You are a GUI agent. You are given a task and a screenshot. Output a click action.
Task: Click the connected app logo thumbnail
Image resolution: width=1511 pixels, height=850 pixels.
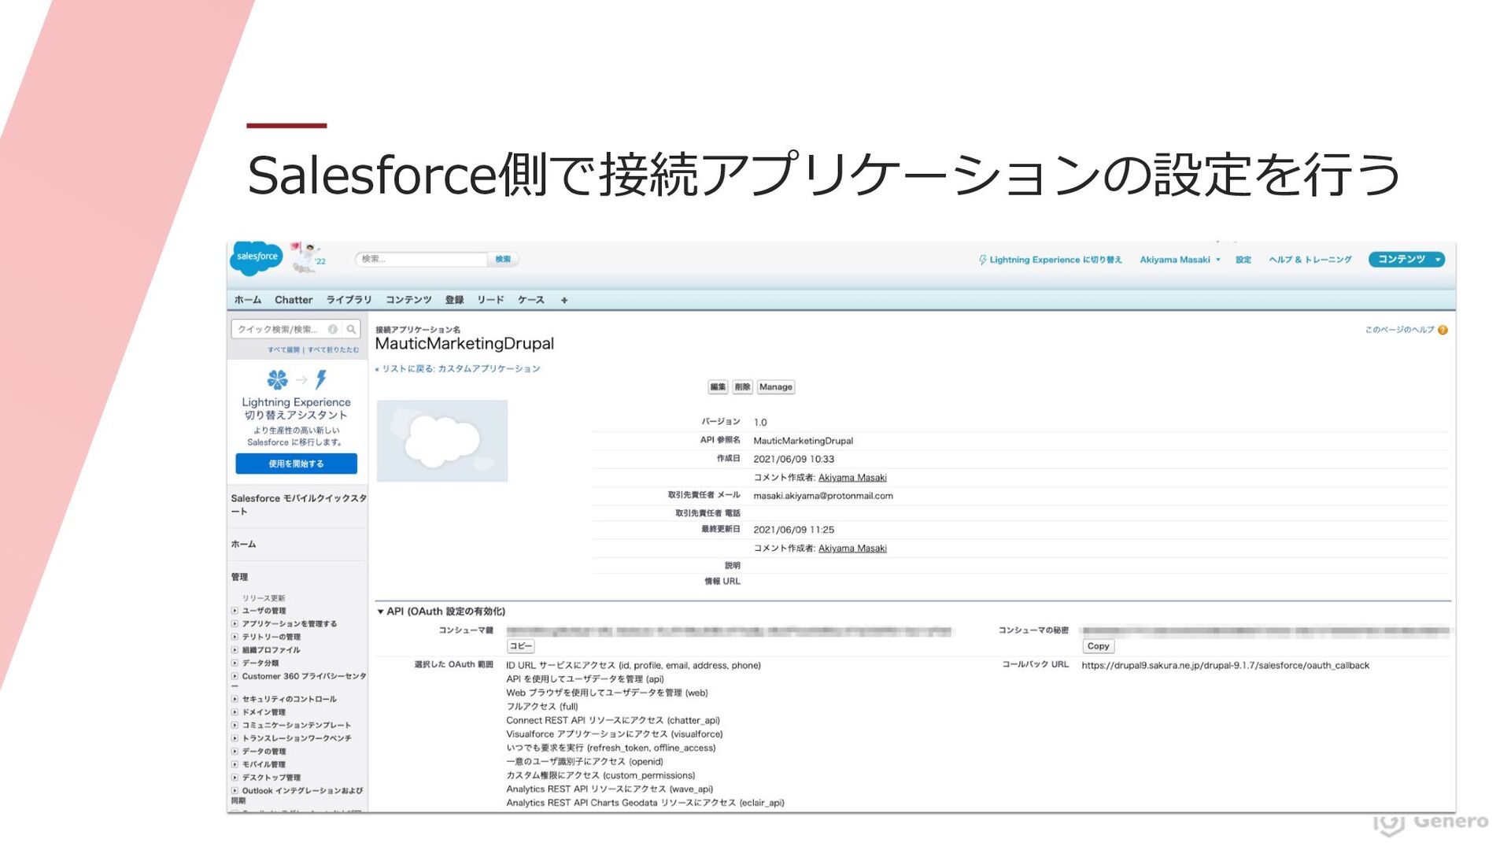click(442, 441)
